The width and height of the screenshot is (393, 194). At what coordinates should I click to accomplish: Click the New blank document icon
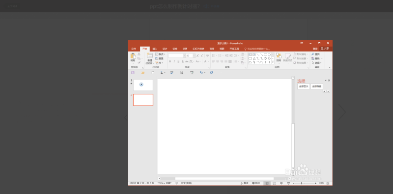click(153, 73)
